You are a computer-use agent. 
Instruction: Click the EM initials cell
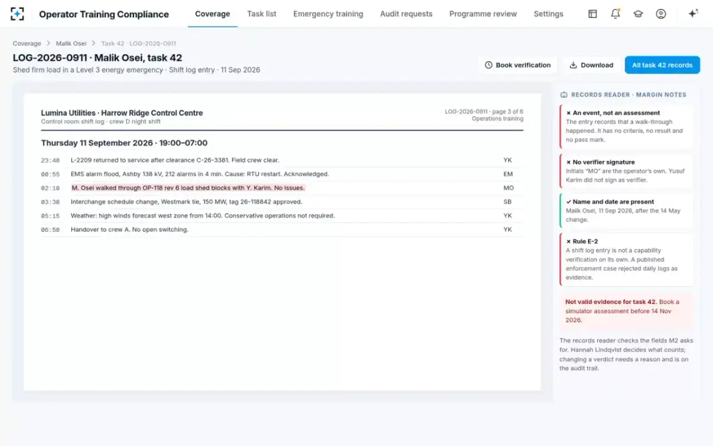click(x=508, y=174)
